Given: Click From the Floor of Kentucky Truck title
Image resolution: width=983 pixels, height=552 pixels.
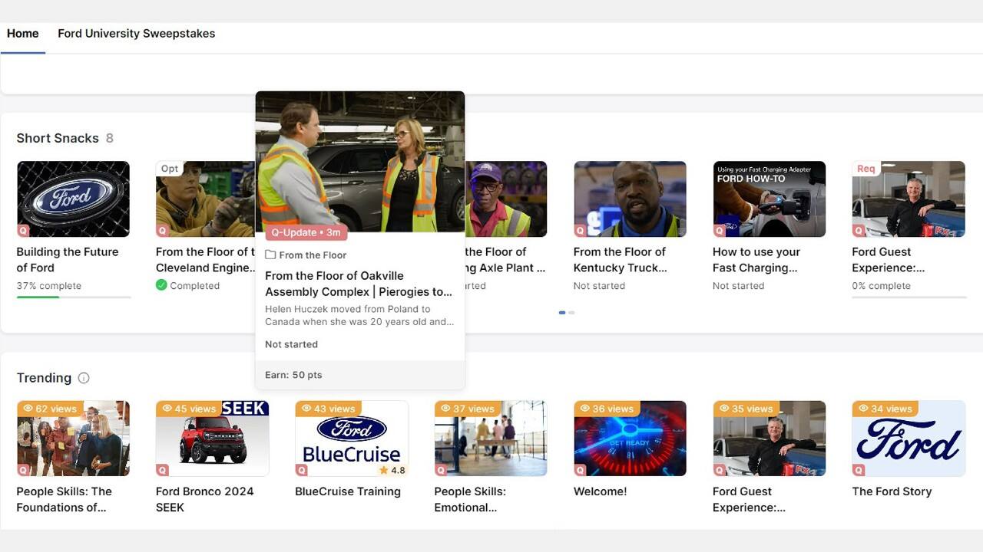Looking at the screenshot, I should tap(621, 260).
